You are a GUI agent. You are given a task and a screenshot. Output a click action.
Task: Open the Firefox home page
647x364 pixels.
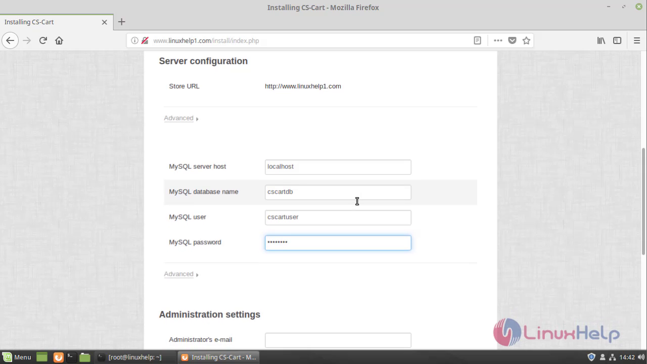click(x=59, y=40)
